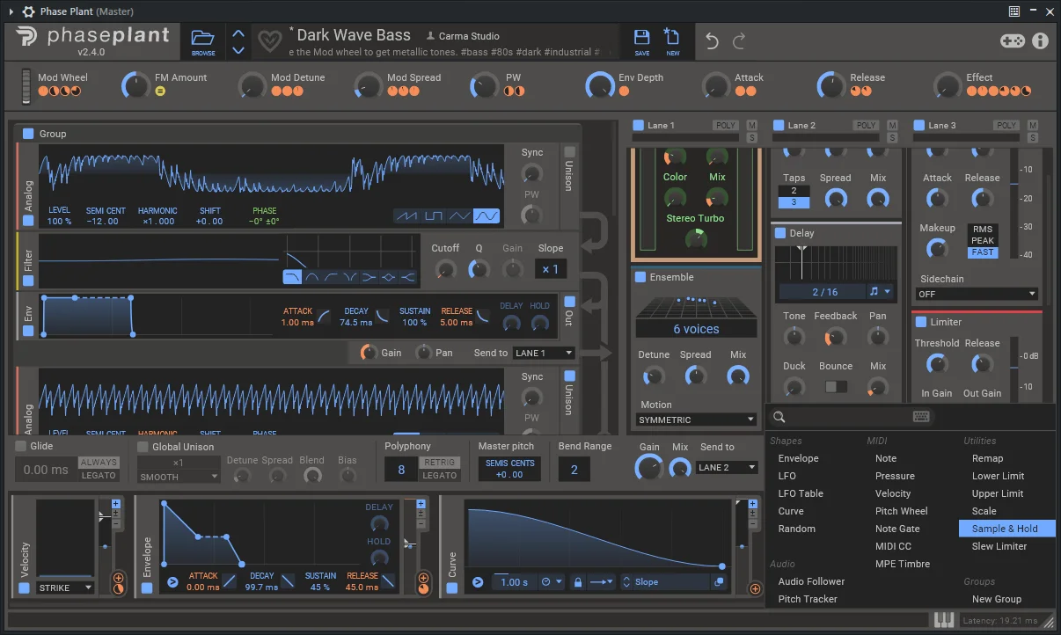This screenshot has height=635, width=1061.
Task: Click the undo arrow icon
Action: pyautogui.click(x=712, y=41)
